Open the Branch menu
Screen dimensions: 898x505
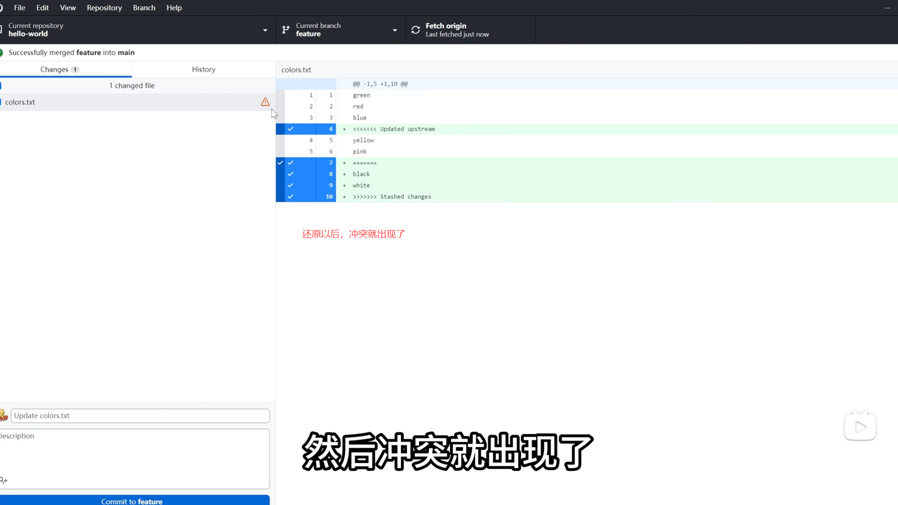pyautogui.click(x=144, y=8)
